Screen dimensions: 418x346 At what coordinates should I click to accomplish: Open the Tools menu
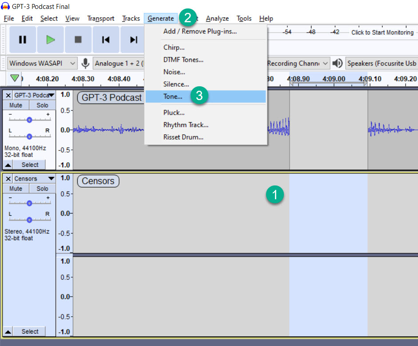pos(244,18)
